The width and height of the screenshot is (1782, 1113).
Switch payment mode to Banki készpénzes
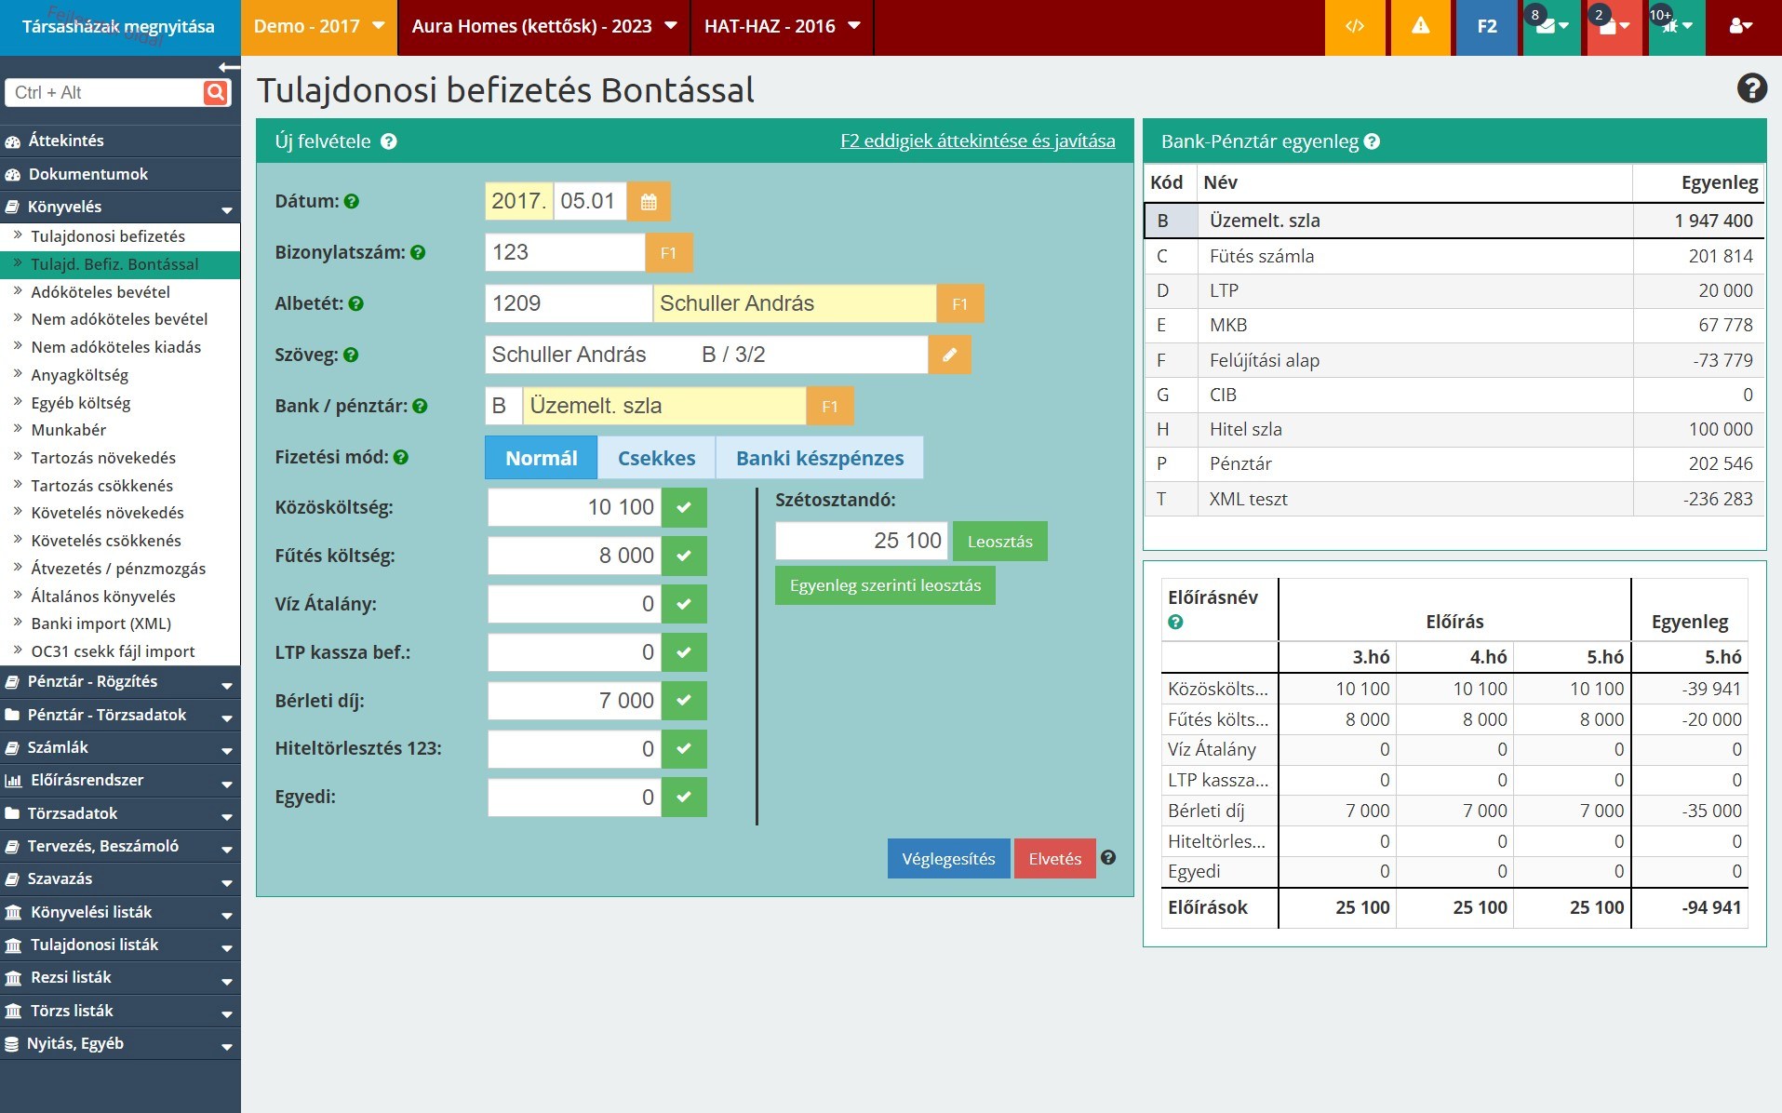point(819,458)
